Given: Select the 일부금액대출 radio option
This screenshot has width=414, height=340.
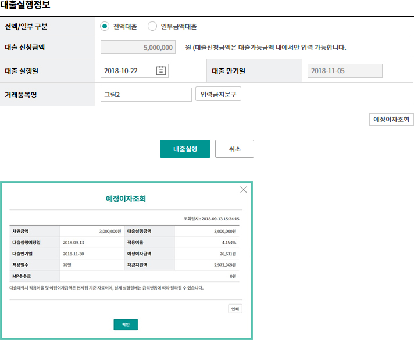Looking at the screenshot, I should click(x=152, y=26).
